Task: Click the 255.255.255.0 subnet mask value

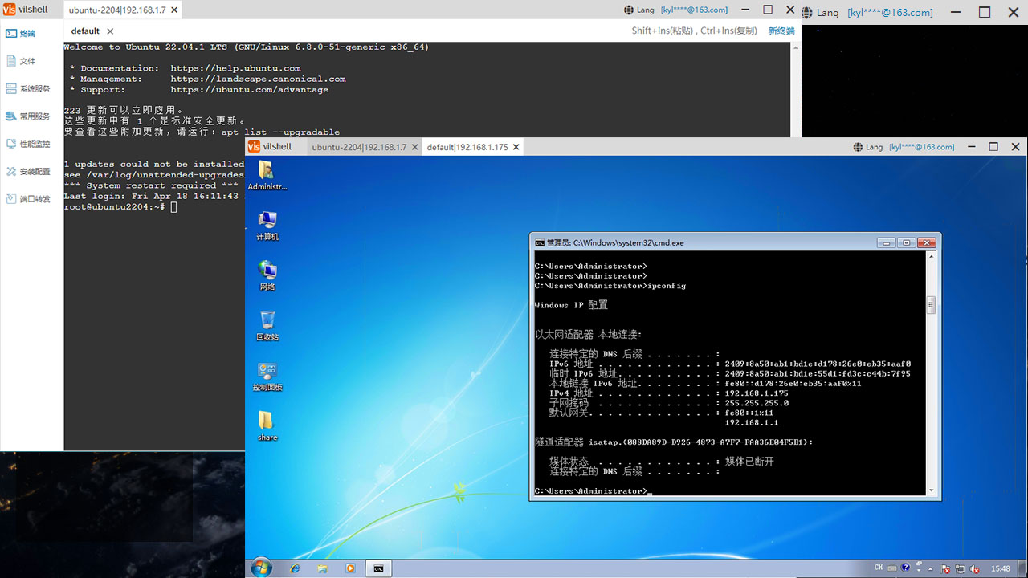Action: click(757, 403)
